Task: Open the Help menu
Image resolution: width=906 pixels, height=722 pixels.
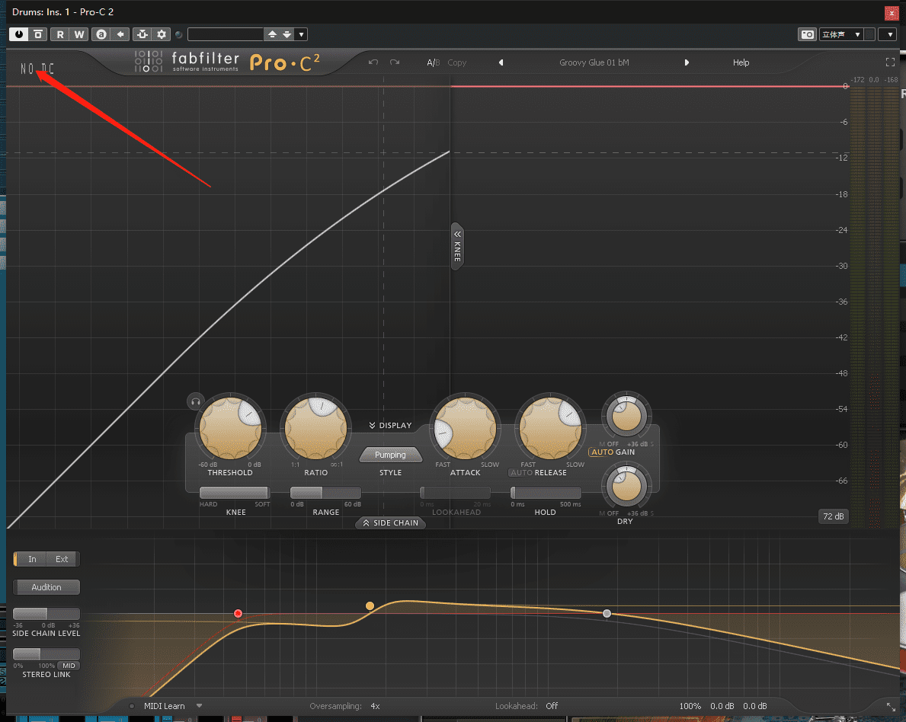Action: click(741, 62)
